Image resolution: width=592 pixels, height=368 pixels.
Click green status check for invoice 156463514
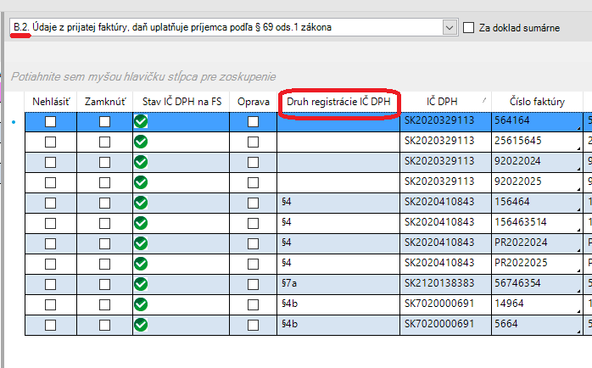[141, 224]
